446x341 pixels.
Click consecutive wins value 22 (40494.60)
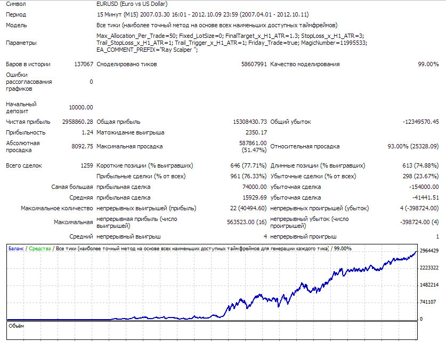coord(248,209)
